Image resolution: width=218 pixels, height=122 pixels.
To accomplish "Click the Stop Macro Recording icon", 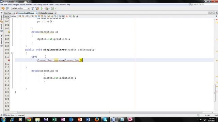I will point(70,16).
